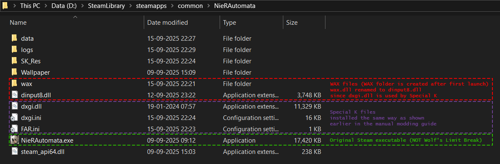Screen dimensions: 500x164
Task: Click the steam_api64.dll file icon
Action: pos(14,152)
